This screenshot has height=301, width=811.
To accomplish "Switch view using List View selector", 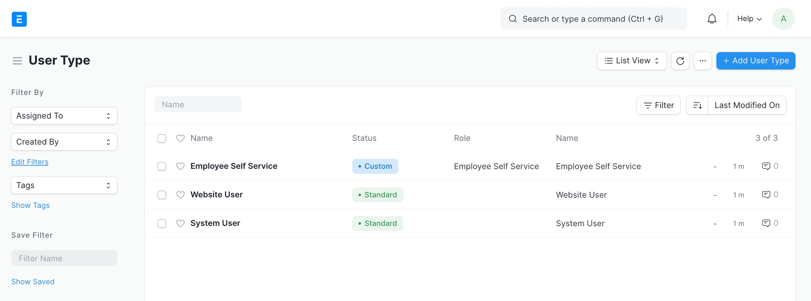I will point(631,61).
